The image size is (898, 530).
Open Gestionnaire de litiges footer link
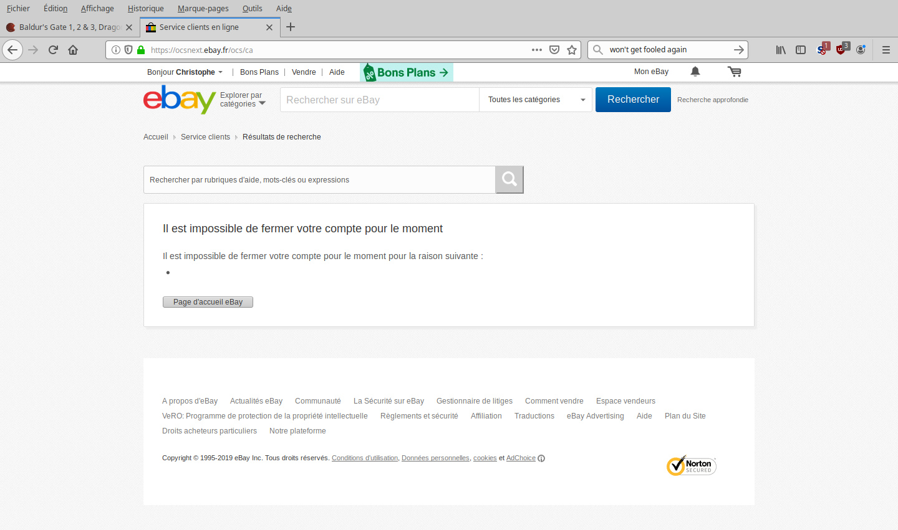coord(475,401)
